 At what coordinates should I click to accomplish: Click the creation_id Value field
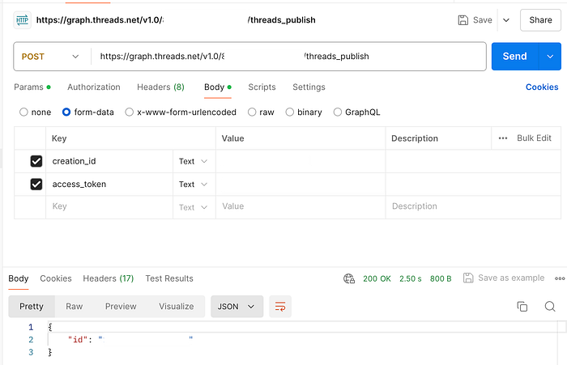pos(301,161)
